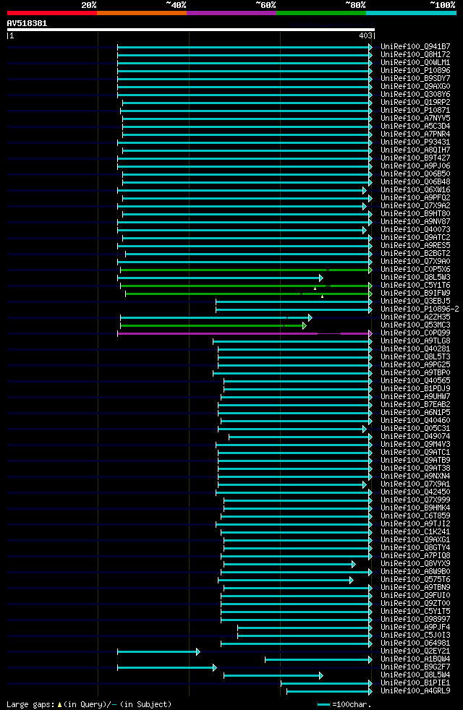
Task: Click the purple alignment bar for UniRef100_C0PQ99
Action: (x=245, y=333)
